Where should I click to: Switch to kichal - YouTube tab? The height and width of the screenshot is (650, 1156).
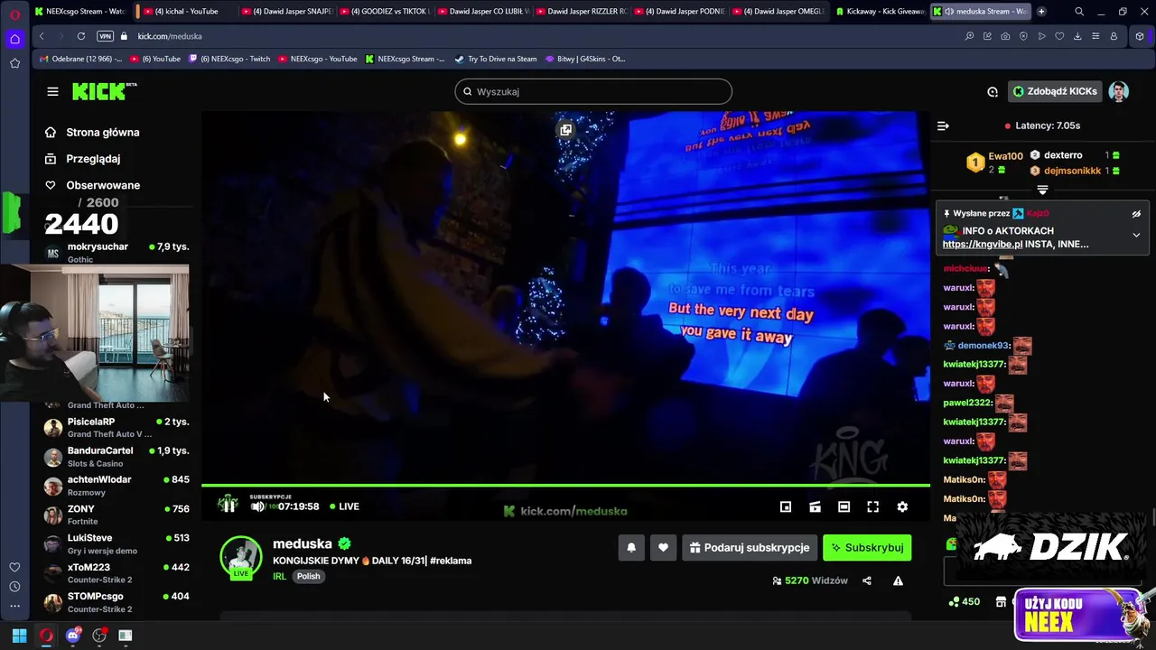pyautogui.click(x=184, y=11)
